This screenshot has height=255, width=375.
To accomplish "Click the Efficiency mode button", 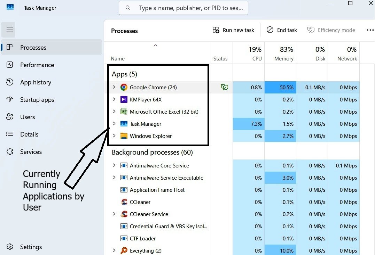I will [x=331, y=30].
